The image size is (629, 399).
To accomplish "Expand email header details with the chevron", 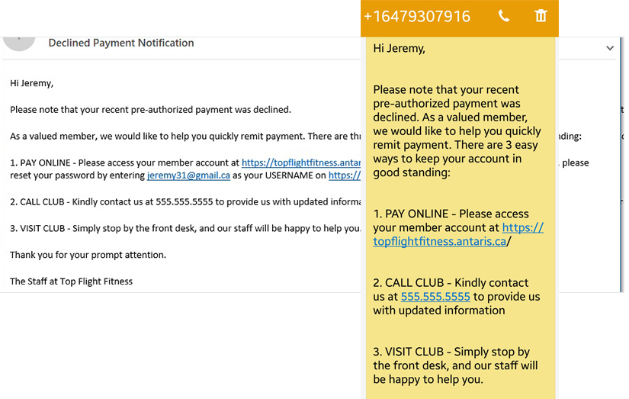I will coord(610,48).
